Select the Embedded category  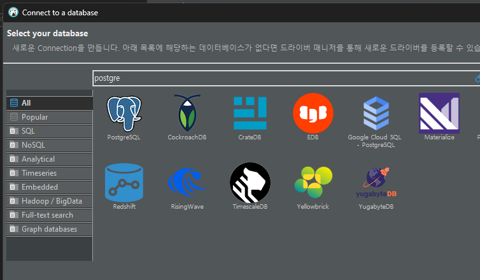pos(49,187)
